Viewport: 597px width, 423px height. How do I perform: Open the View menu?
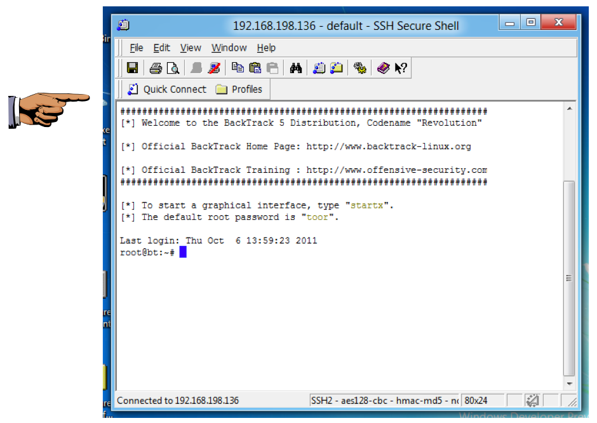pos(191,48)
